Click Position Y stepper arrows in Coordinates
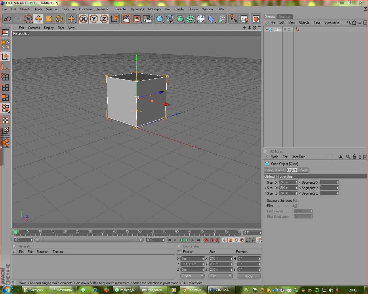 (203, 264)
